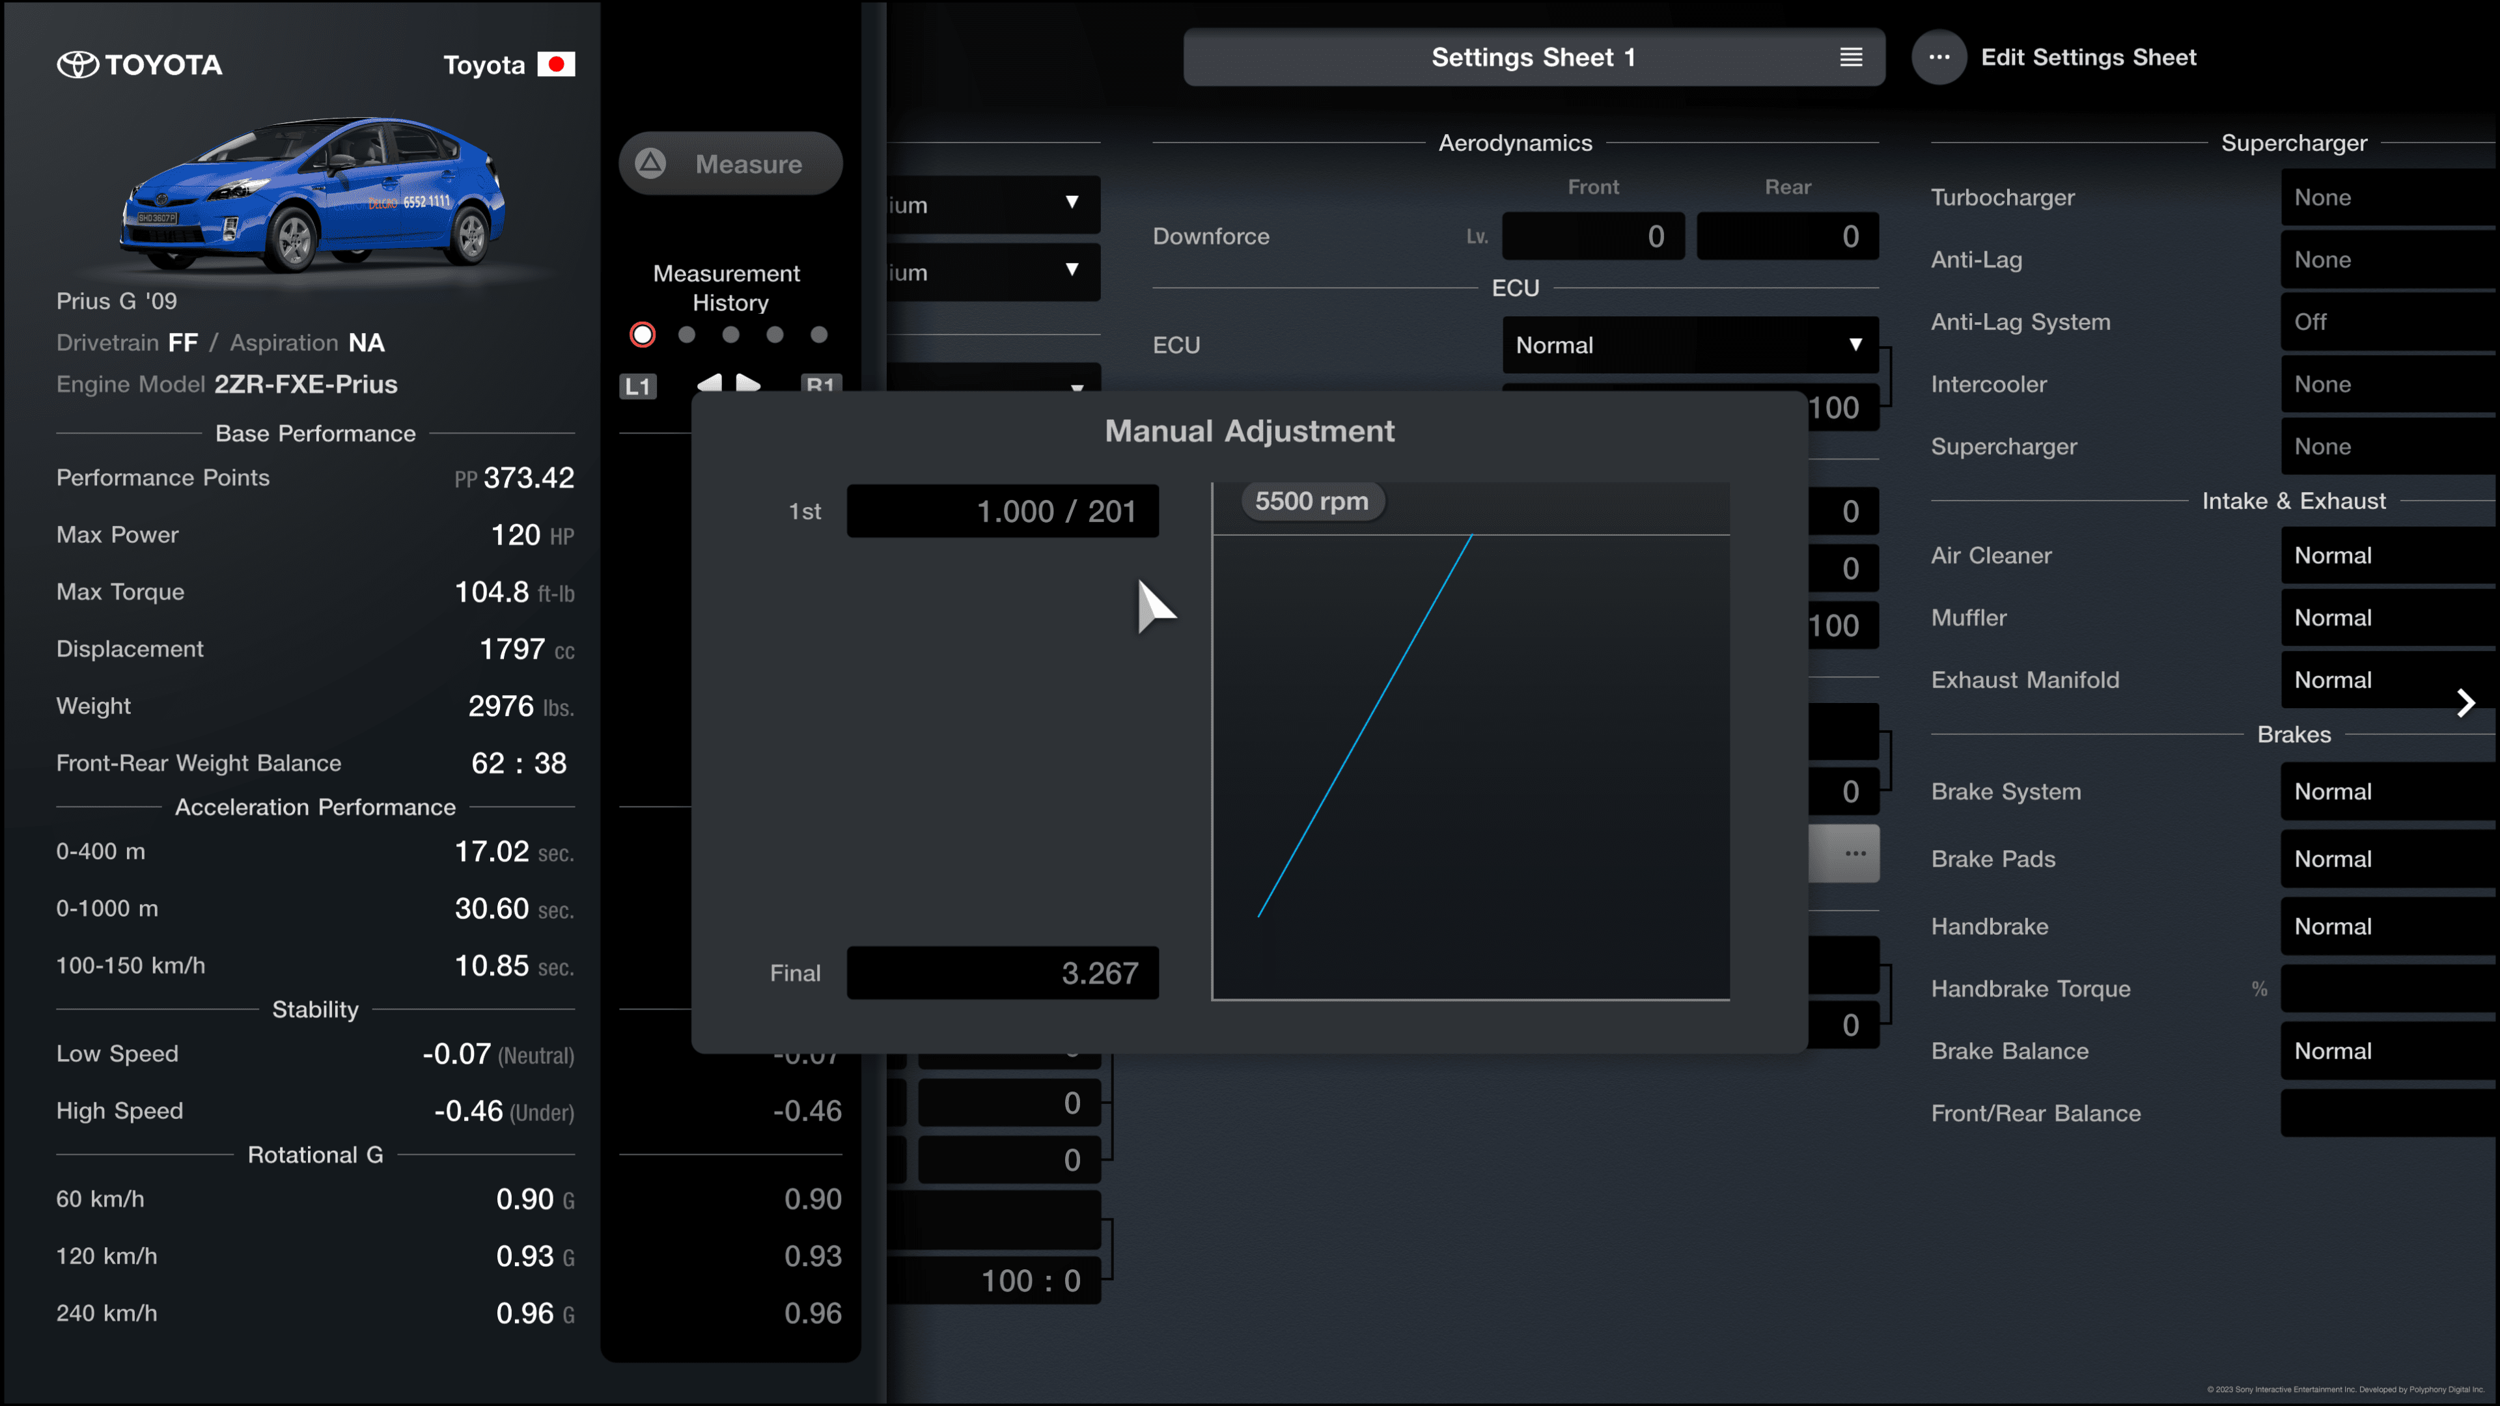Click the Front/Rear Balance field
This screenshot has width=2500, height=1406.
(2389, 1114)
